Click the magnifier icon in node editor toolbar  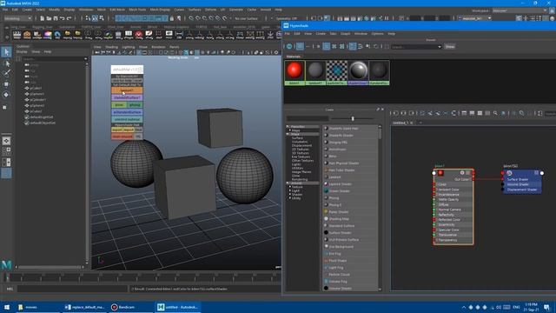coord(495,113)
